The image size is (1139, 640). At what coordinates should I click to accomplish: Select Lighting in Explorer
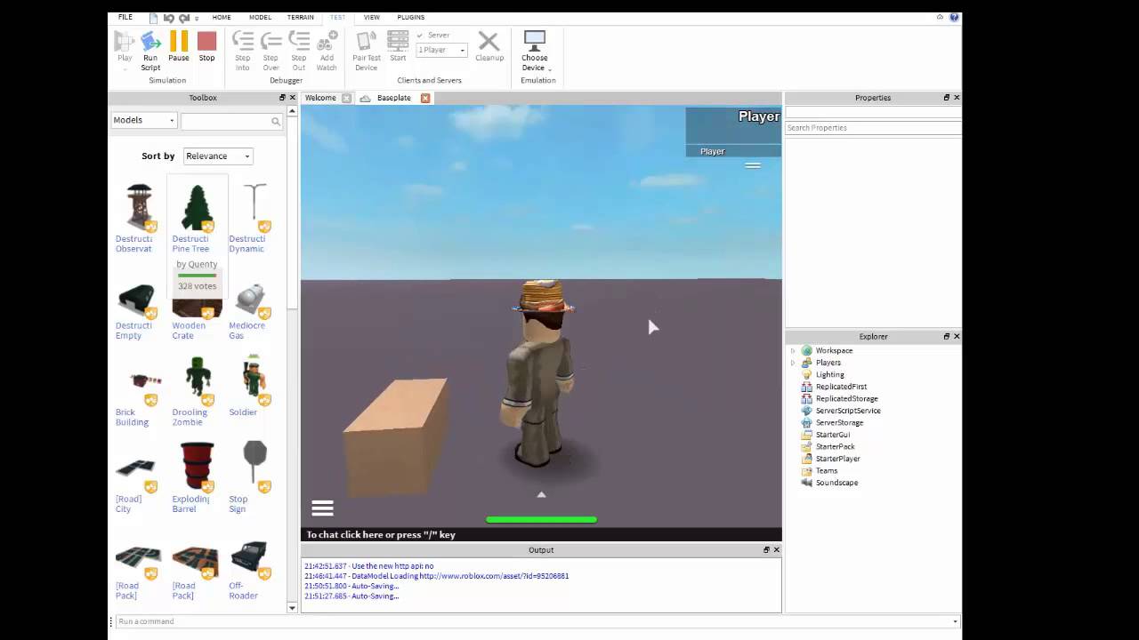(829, 374)
